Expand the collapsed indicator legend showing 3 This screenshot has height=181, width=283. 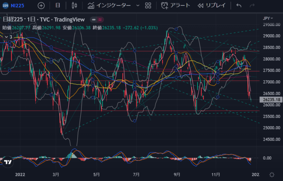(8, 37)
